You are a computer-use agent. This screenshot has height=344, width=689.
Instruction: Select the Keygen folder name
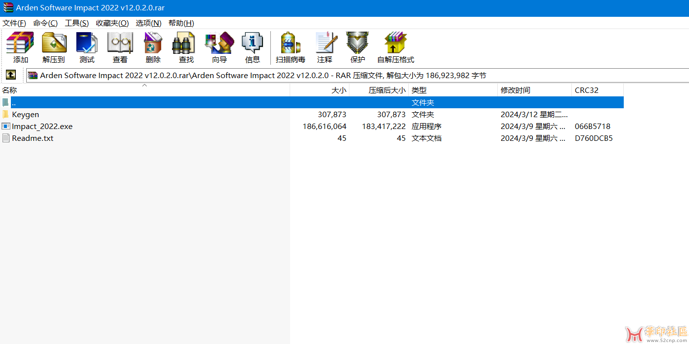(x=25, y=114)
